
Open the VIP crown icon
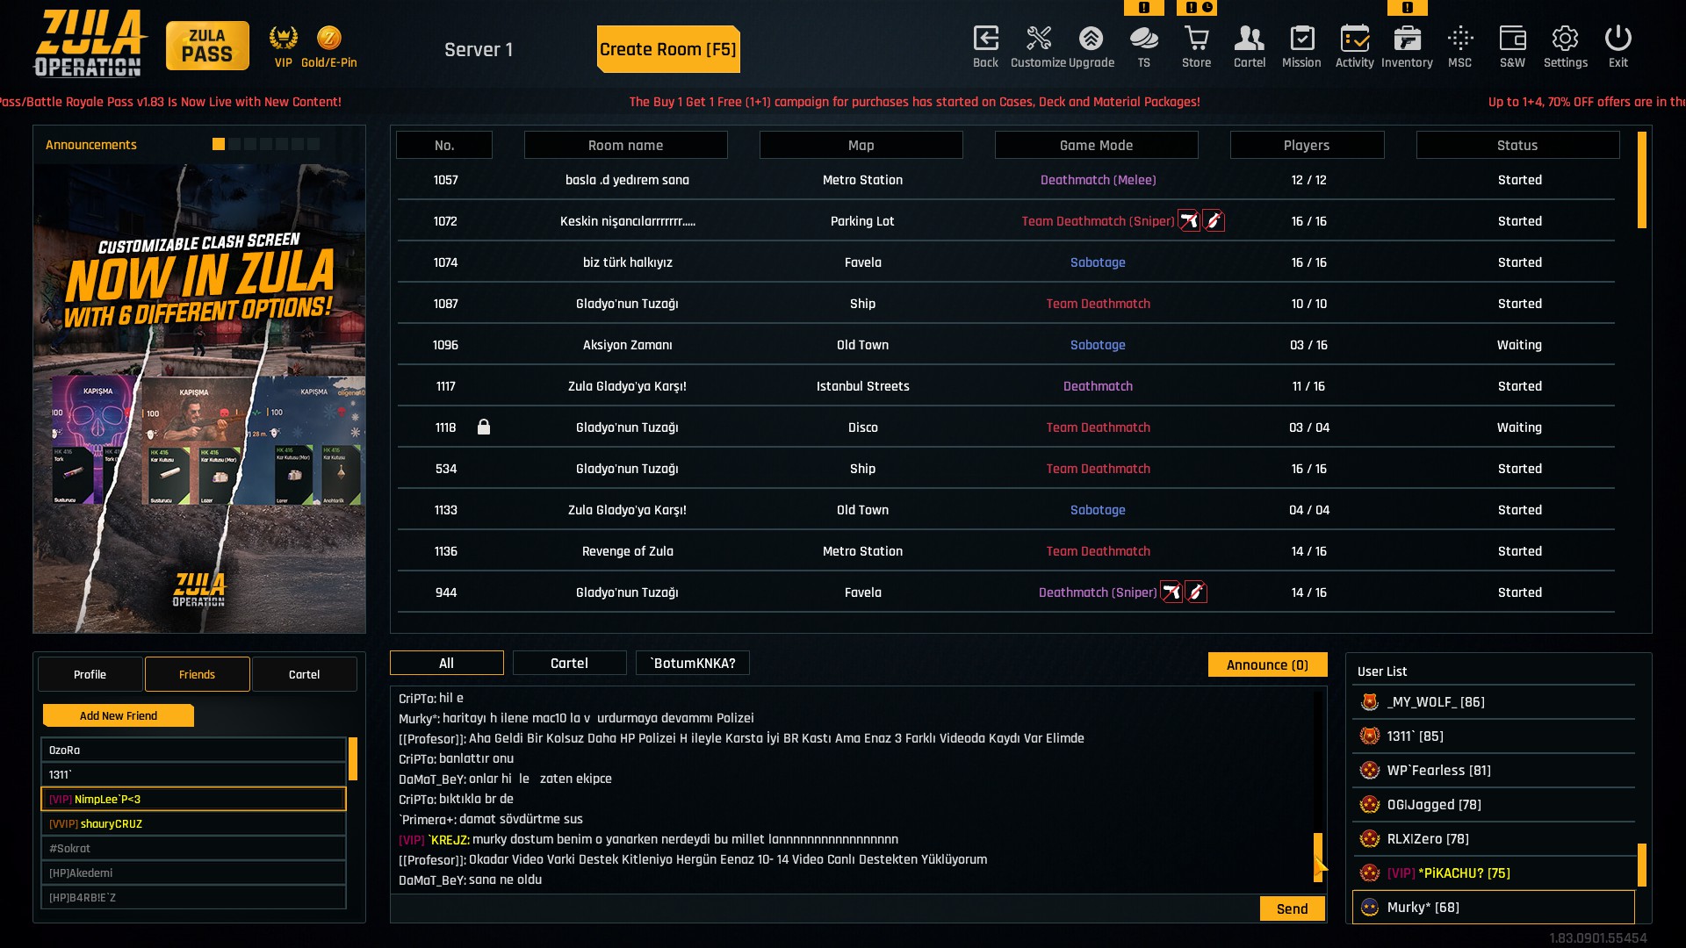point(283,38)
